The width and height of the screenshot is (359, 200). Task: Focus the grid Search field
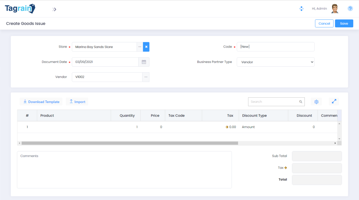(274, 102)
